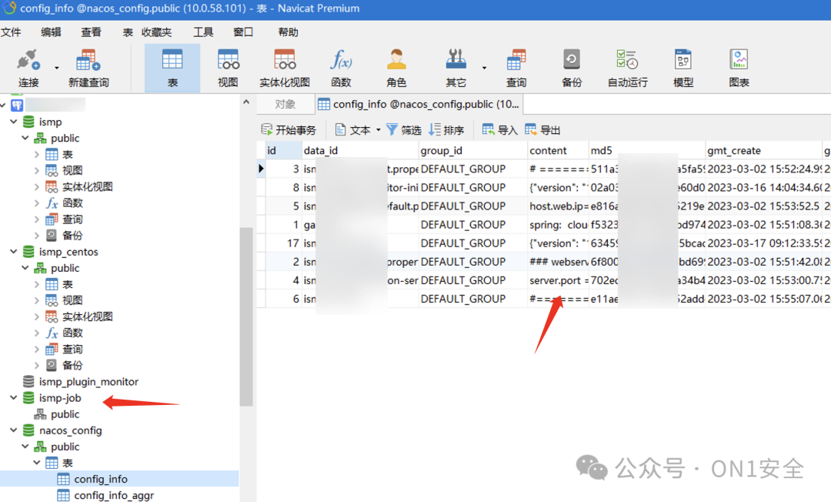Viewport: 831px width, 502px height.
Task: Click the 导入 import button
Action: [500, 130]
